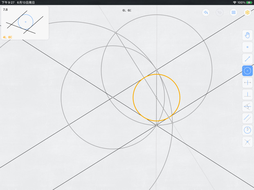
Task: Click the 6L 6E move counter
Action: tap(127, 10)
